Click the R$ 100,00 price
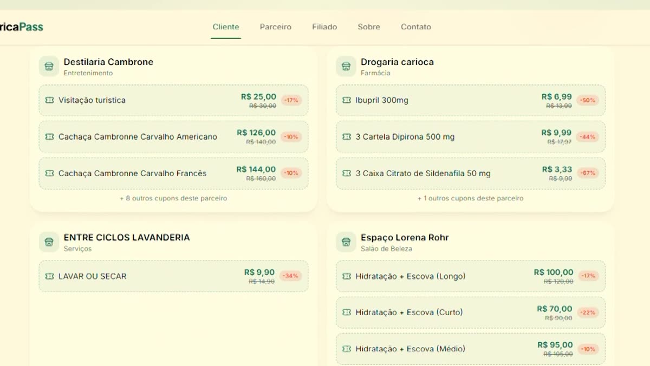 pyautogui.click(x=554, y=272)
